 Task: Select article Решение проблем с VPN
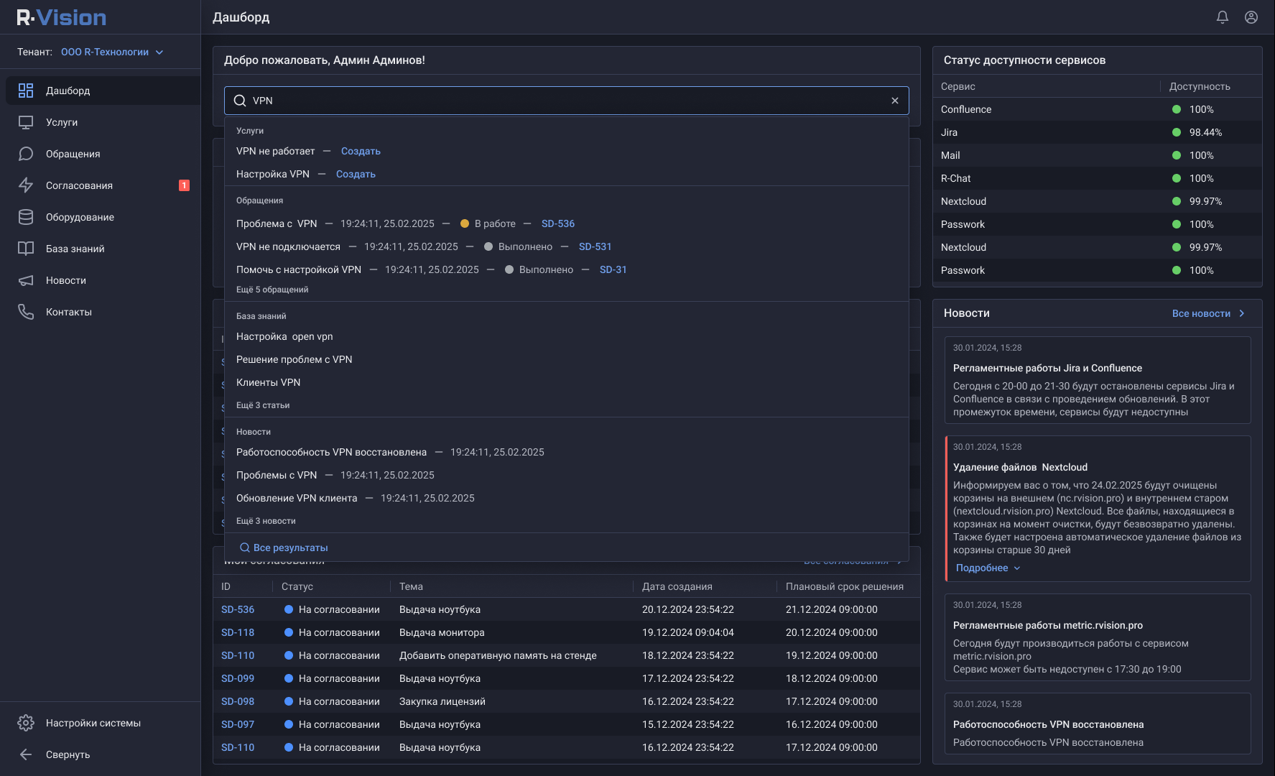295,359
